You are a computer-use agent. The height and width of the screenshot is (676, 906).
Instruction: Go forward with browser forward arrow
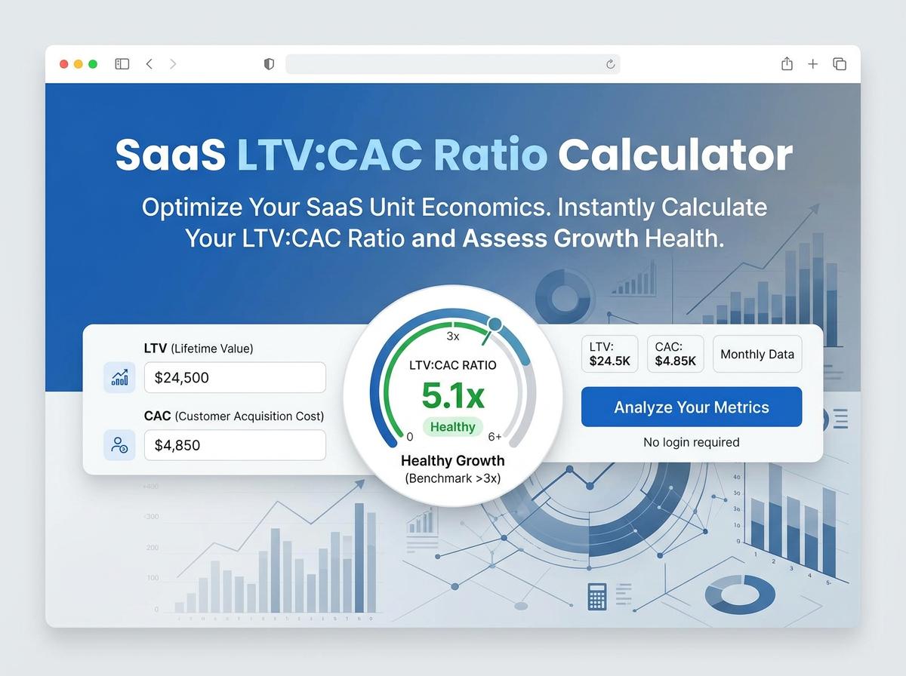point(173,64)
